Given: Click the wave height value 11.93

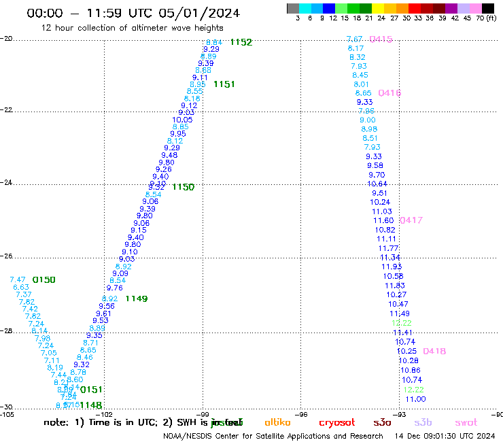Looking at the screenshot, I should coord(392,267).
